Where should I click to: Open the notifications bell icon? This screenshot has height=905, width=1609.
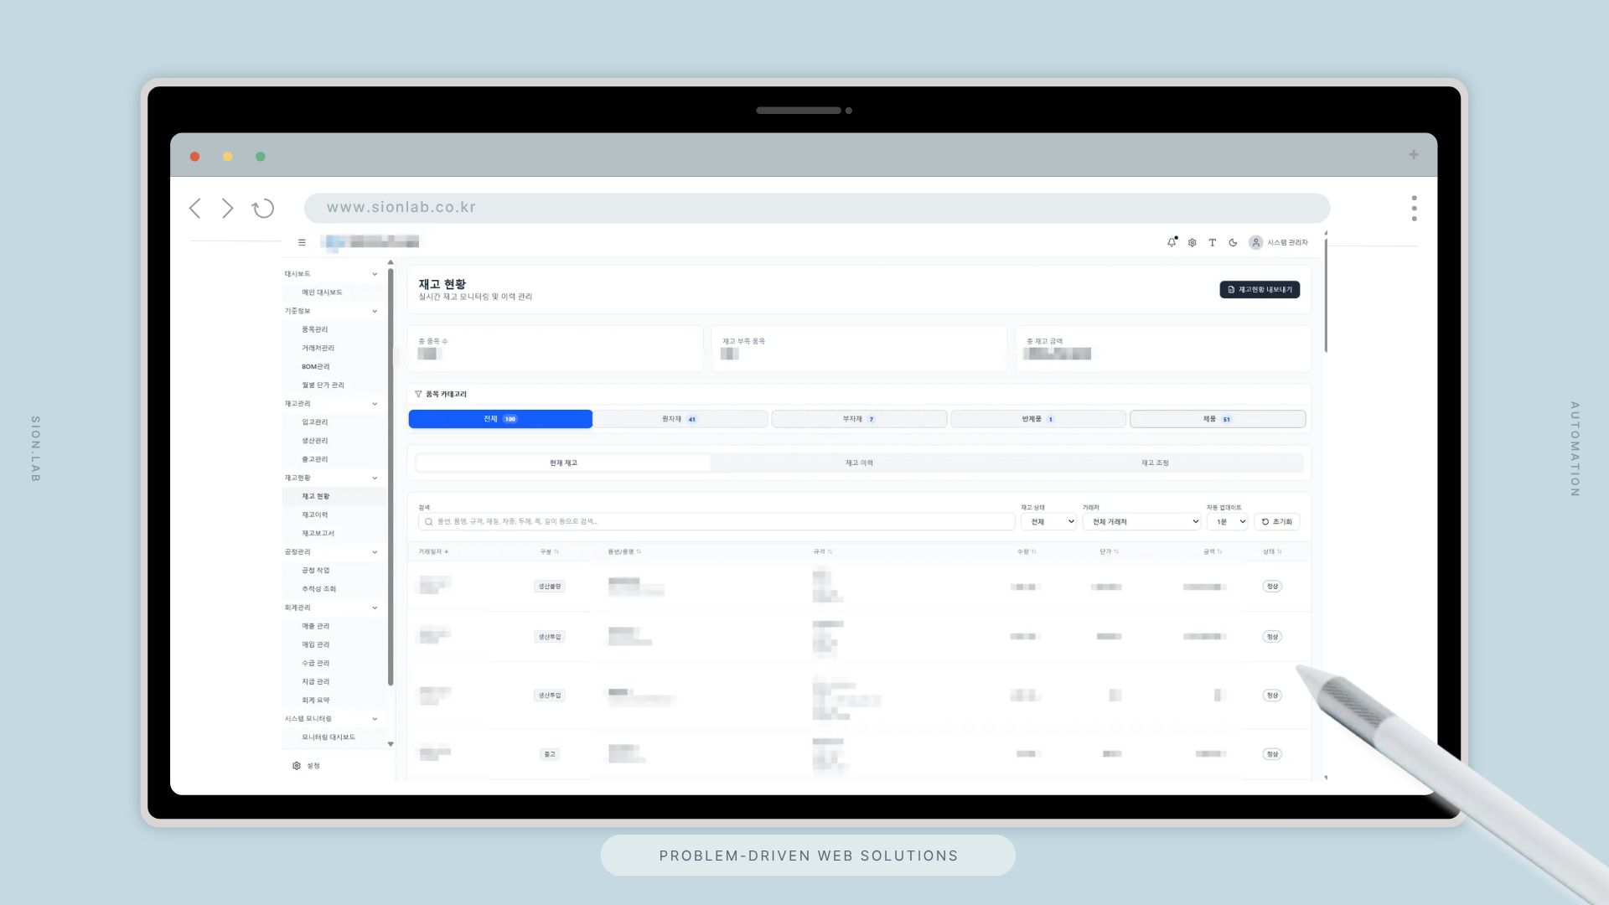coord(1172,243)
